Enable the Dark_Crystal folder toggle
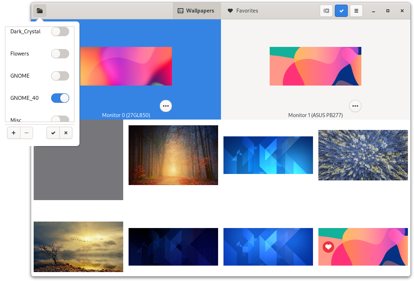The height and width of the screenshot is (281, 414). [60, 32]
